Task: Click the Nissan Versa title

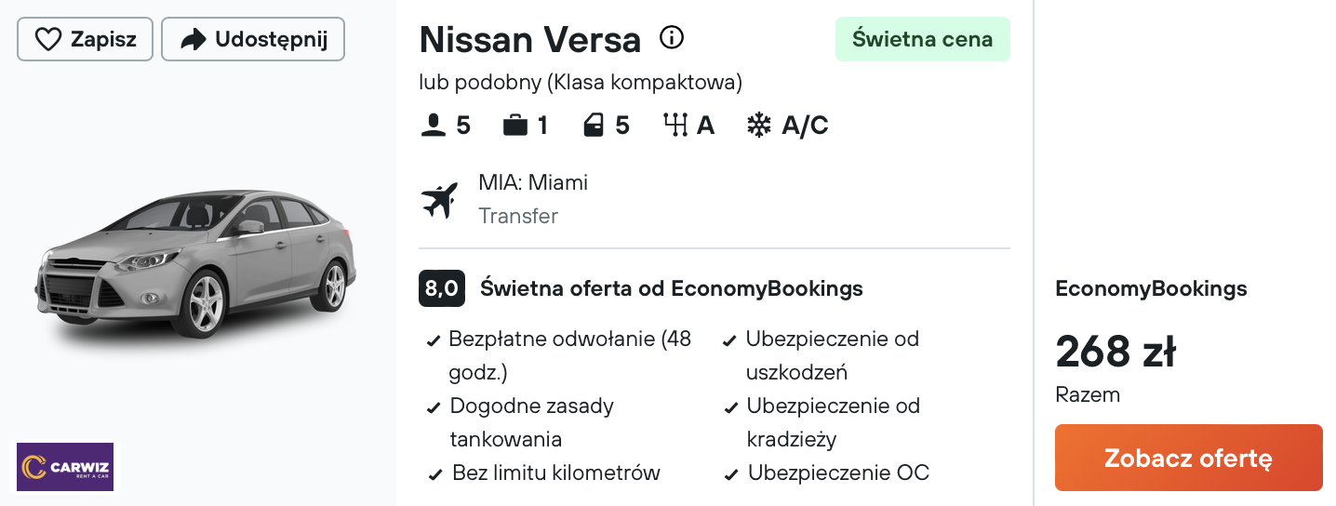Action: point(530,39)
